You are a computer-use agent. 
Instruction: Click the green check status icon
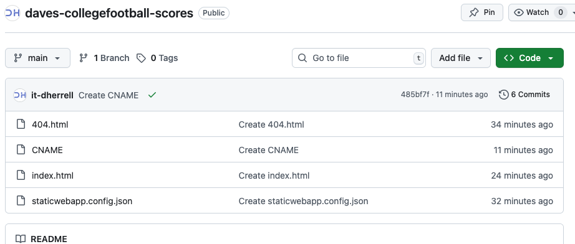click(152, 95)
